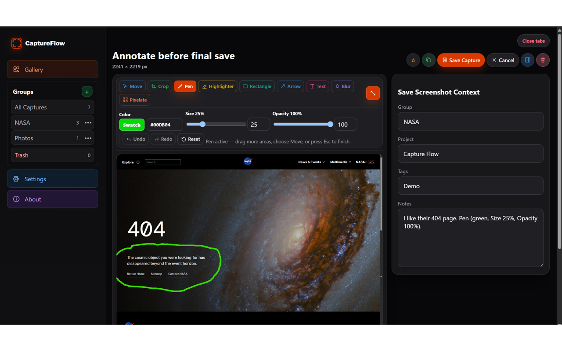
Task: Click the Opacity value field 100
Action: (346, 125)
